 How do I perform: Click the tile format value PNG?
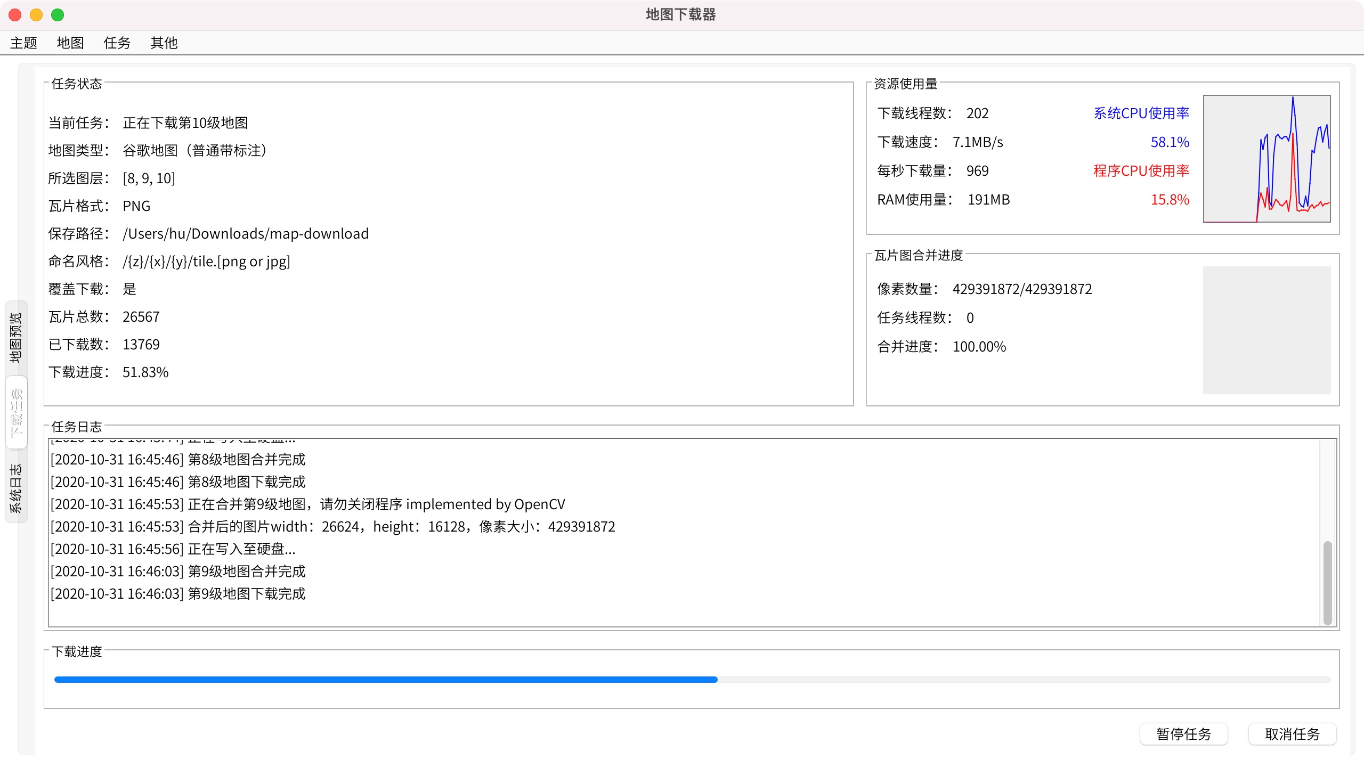(136, 206)
